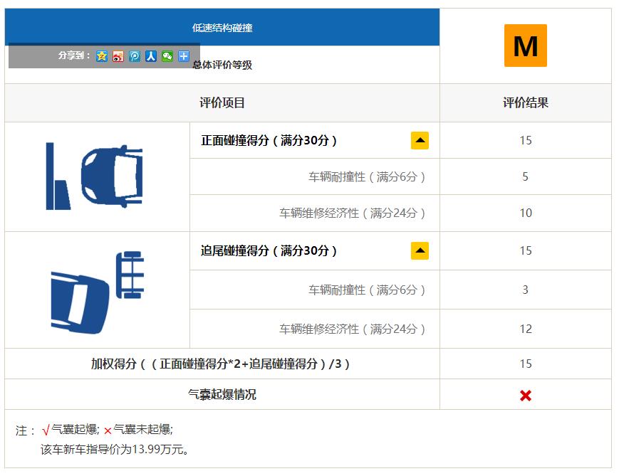Image resolution: width=619 pixels, height=476 pixels.
Task: Share to Sina Weibo icon
Action: (118, 56)
